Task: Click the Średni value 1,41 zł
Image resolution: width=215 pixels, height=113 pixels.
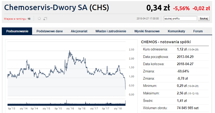Action: 182,101
